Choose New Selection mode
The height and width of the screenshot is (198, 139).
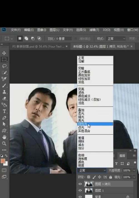tap(20, 38)
